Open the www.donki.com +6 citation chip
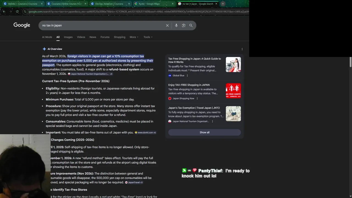 (145, 133)
